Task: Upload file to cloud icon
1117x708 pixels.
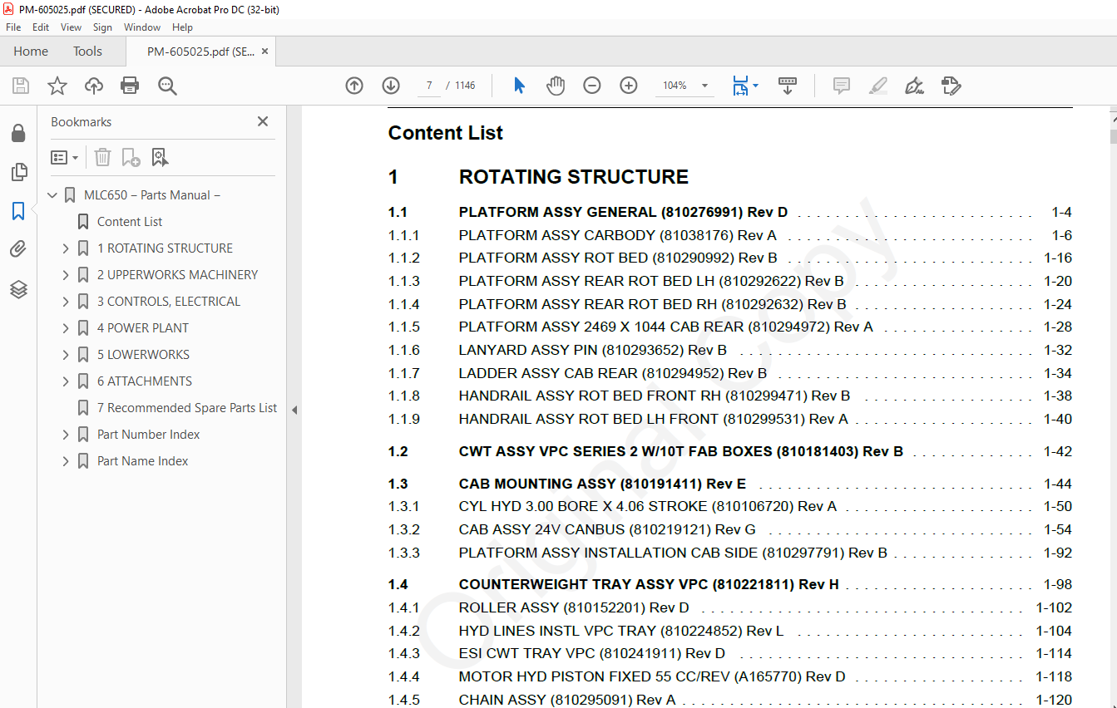Action: [x=94, y=86]
